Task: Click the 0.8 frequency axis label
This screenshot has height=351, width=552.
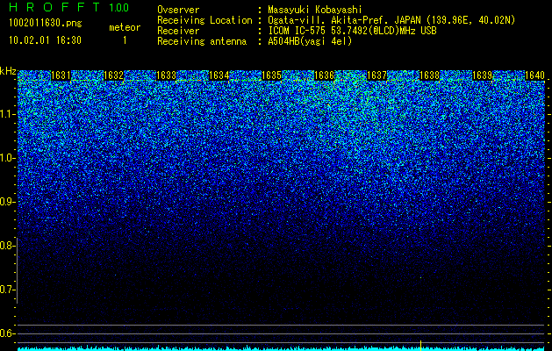Action: (8, 246)
